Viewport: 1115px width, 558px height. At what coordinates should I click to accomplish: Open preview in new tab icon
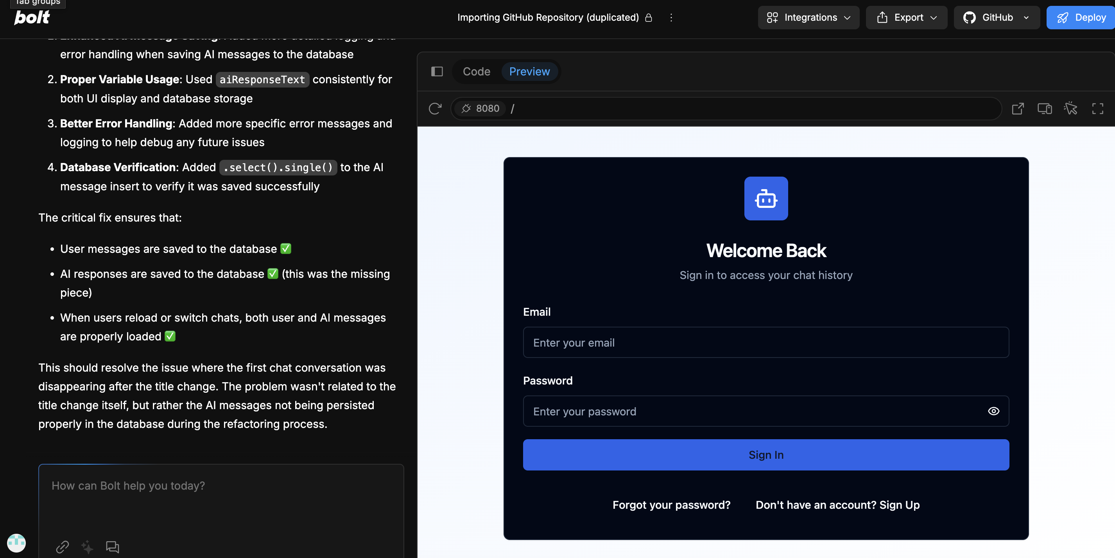(x=1018, y=108)
